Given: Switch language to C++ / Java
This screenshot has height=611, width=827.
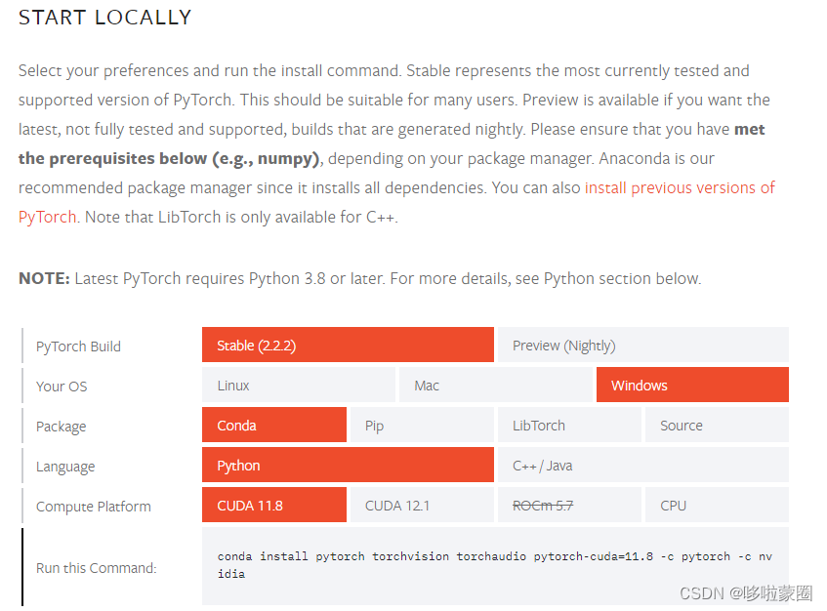Looking at the screenshot, I should click(642, 465).
